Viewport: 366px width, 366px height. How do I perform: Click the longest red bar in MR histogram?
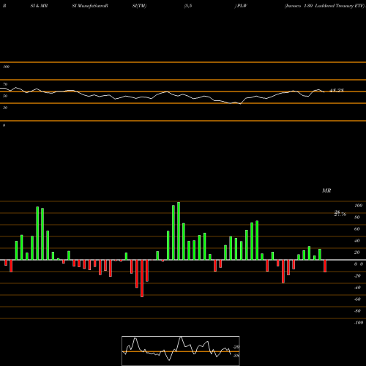(142, 278)
